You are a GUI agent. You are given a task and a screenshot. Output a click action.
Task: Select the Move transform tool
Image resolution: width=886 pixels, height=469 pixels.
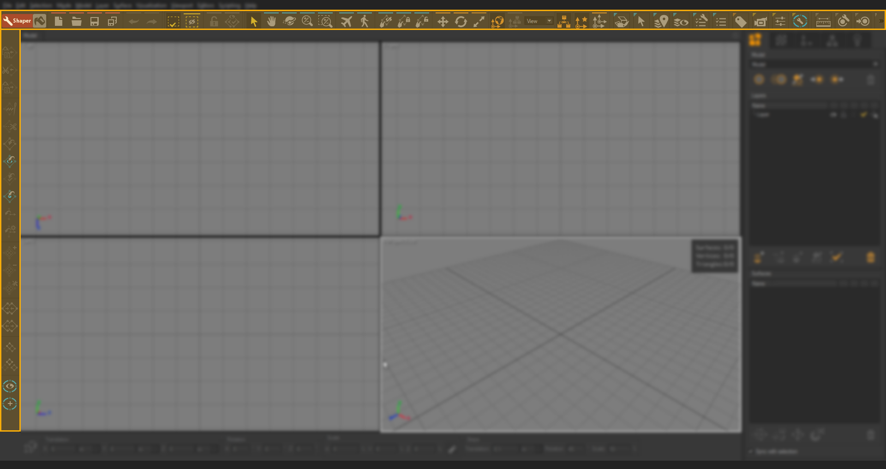443,21
